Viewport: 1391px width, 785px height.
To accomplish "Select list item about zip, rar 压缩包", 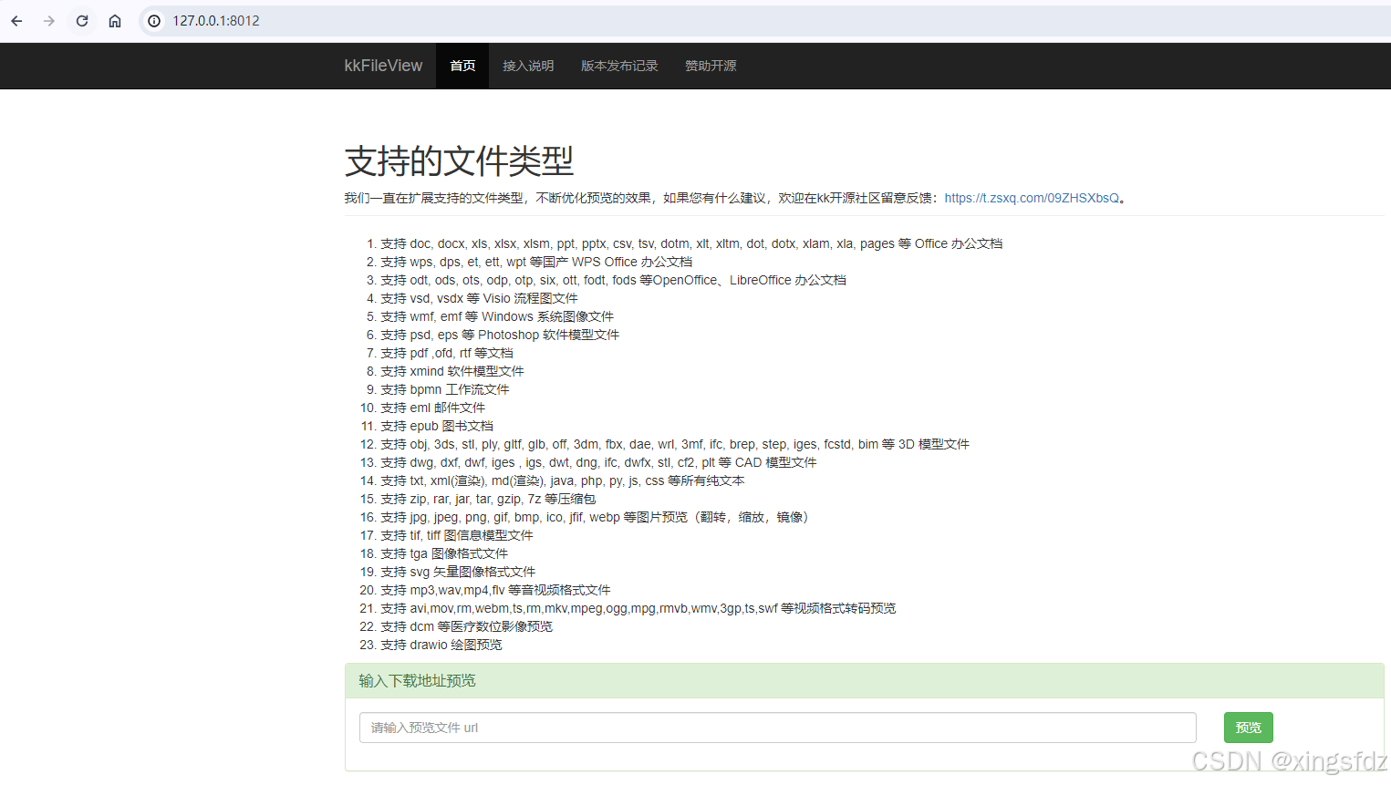I will 488,499.
